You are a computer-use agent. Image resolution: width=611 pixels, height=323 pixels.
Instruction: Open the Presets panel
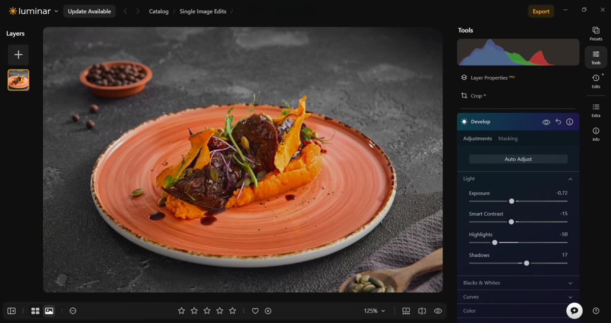[x=596, y=34]
